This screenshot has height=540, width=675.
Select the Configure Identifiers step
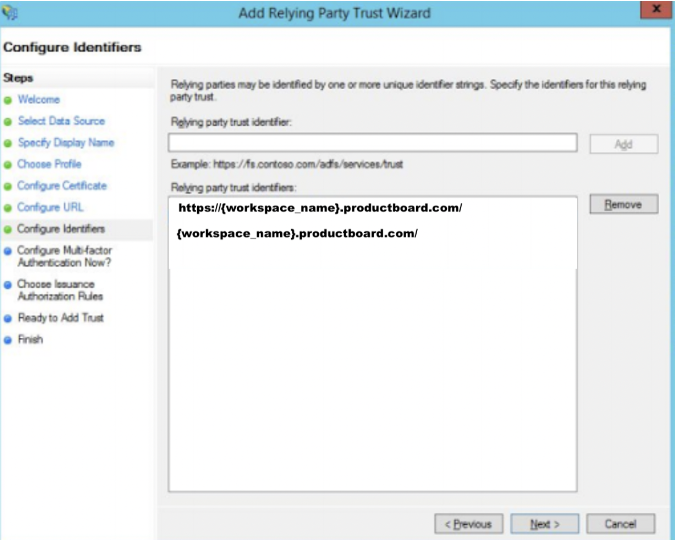(61, 229)
